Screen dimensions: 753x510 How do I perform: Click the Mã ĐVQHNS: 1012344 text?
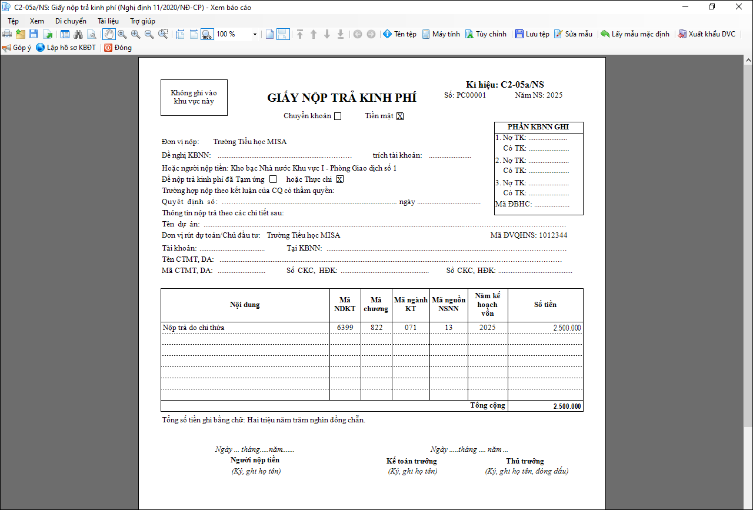point(529,235)
